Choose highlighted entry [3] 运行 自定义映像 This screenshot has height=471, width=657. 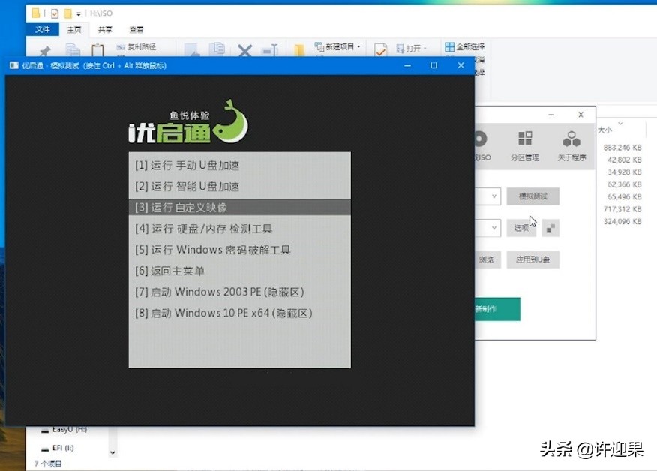pos(240,208)
